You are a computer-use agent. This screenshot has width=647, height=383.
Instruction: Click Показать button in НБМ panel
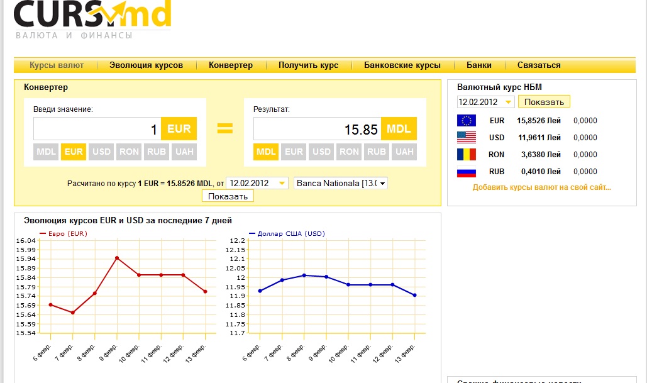544,102
